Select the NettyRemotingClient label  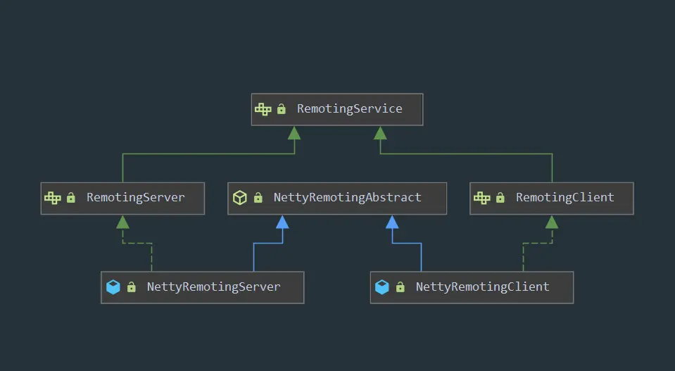pos(483,287)
